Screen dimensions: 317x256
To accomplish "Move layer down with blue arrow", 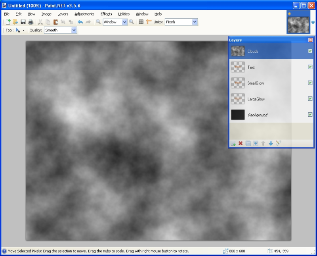I will [x=271, y=143].
